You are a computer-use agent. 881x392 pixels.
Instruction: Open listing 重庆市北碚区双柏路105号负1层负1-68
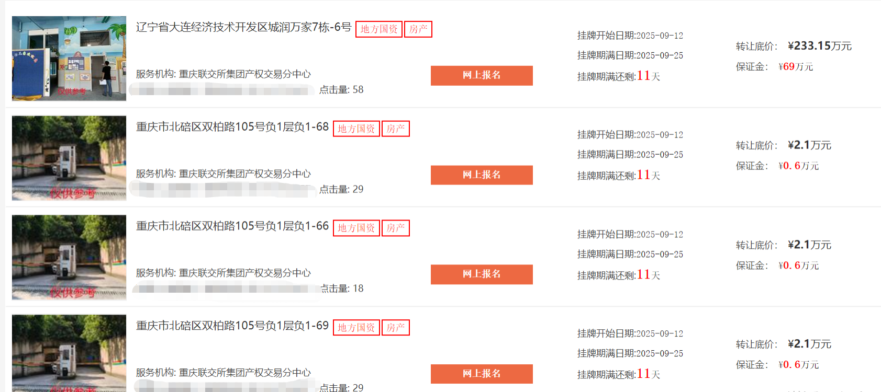[x=232, y=127]
